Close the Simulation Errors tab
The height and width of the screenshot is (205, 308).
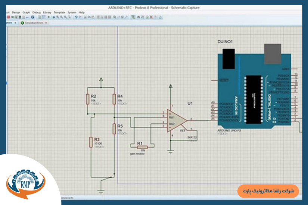46,23
